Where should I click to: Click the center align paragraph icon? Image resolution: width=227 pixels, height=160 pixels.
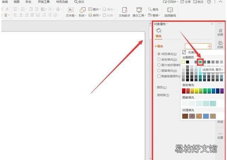click(x=21, y=15)
